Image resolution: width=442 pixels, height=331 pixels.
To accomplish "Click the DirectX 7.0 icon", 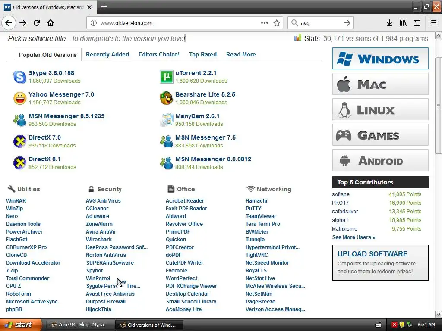I will [x=20, y=141].
